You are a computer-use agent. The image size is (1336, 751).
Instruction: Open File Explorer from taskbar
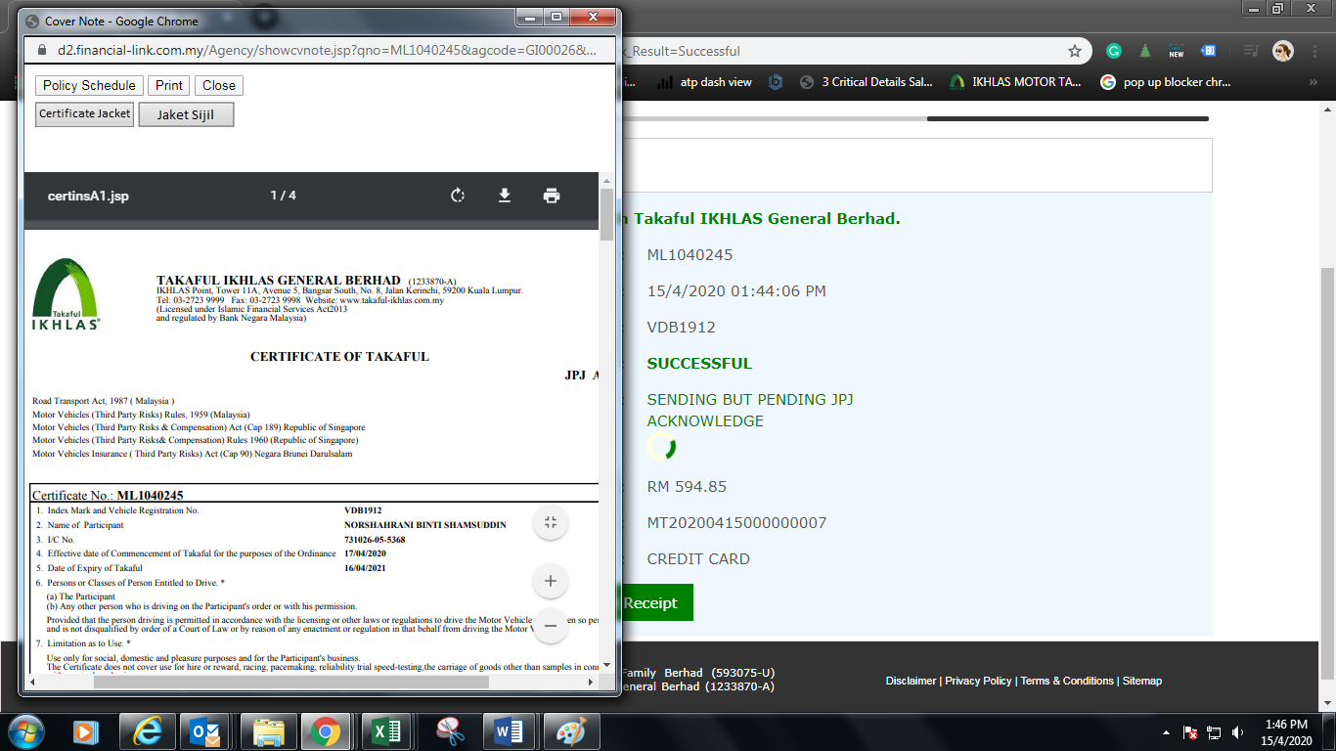267,731
